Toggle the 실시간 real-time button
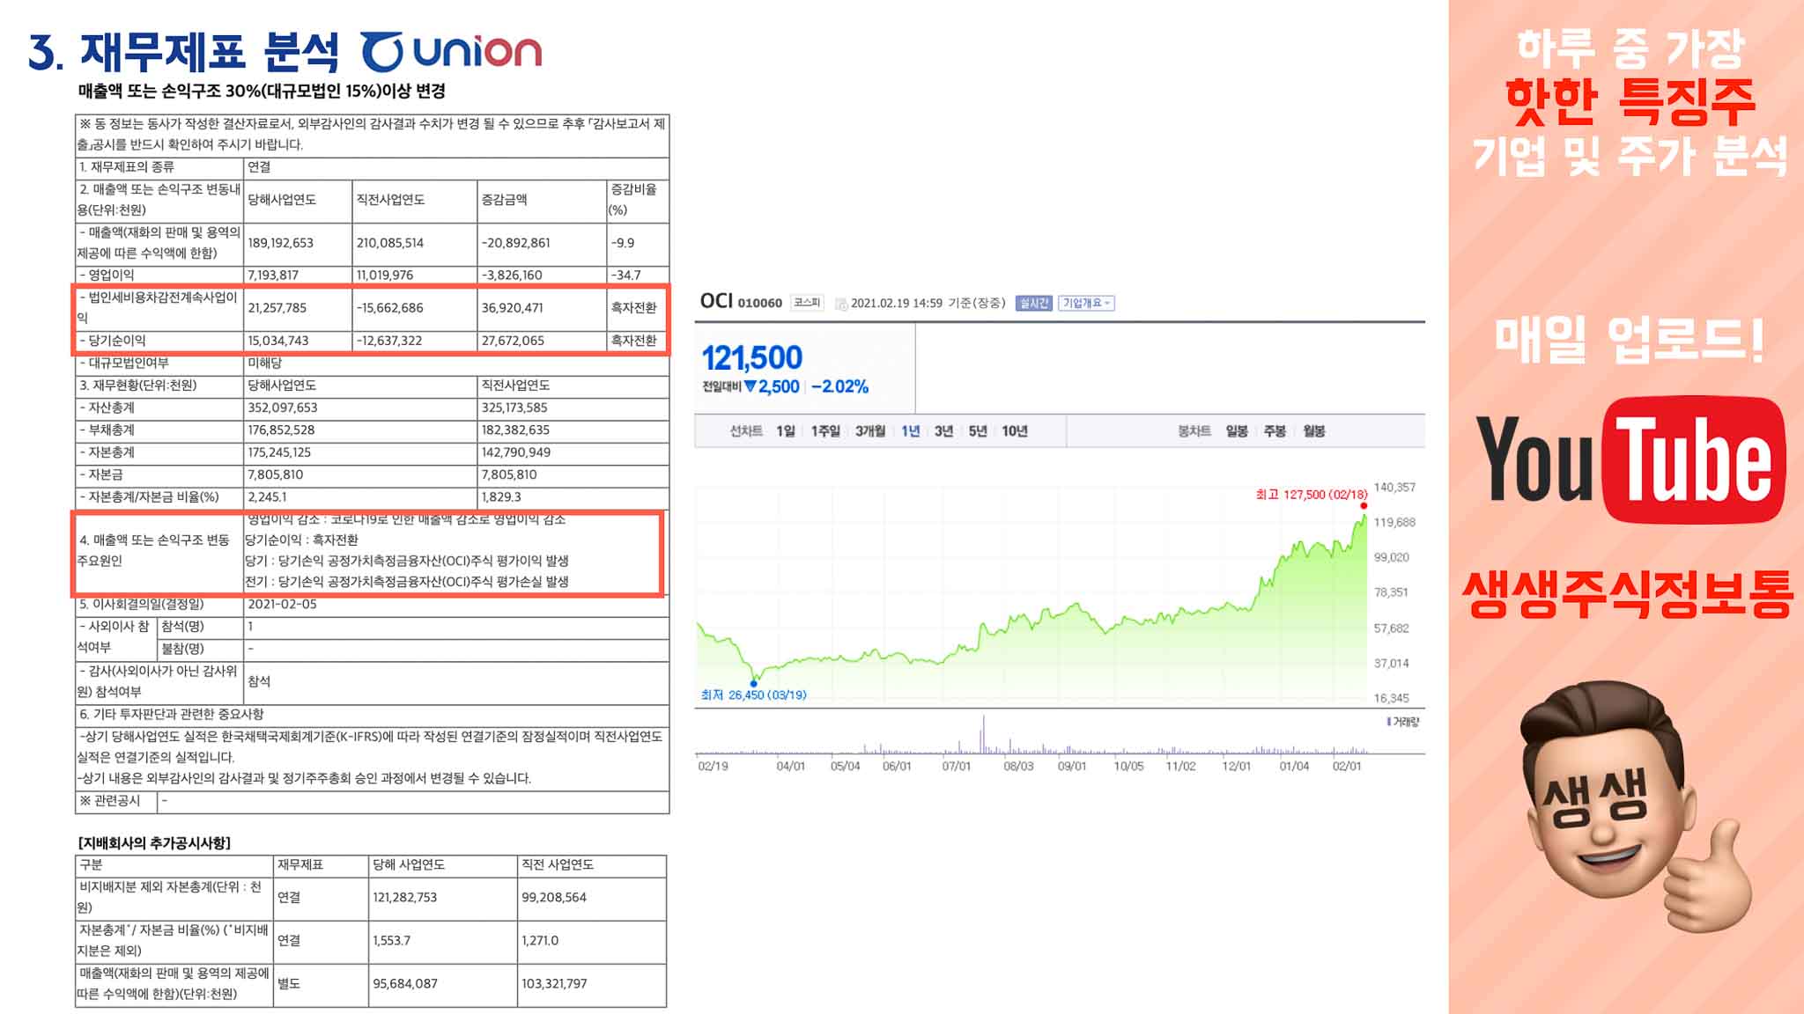1804x1014 pixels. [x=1033, y=303]
